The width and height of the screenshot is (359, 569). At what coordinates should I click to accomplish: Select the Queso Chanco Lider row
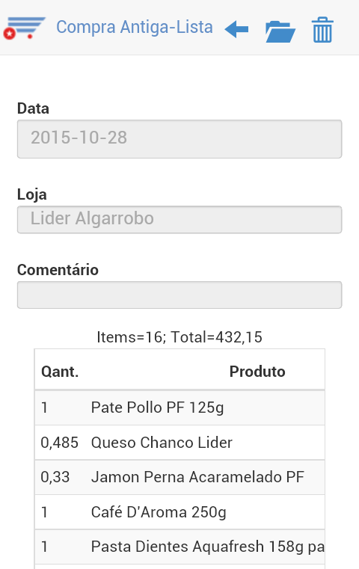[x=179, y=443]
